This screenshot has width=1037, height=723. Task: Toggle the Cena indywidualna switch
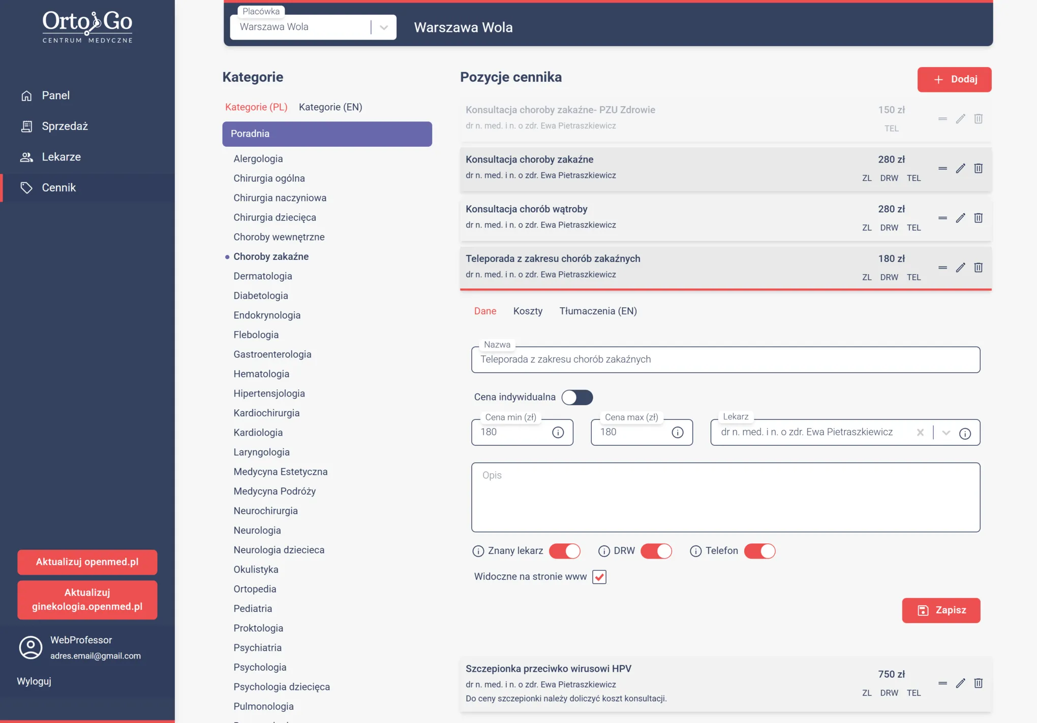577,397
